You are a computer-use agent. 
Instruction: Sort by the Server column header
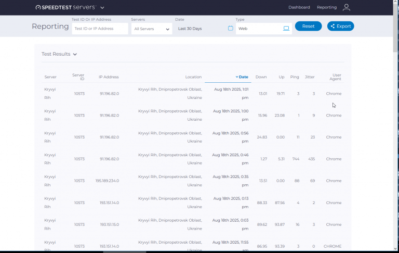tap(50, 77)
